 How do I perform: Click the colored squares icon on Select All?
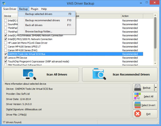pos(137,96)
